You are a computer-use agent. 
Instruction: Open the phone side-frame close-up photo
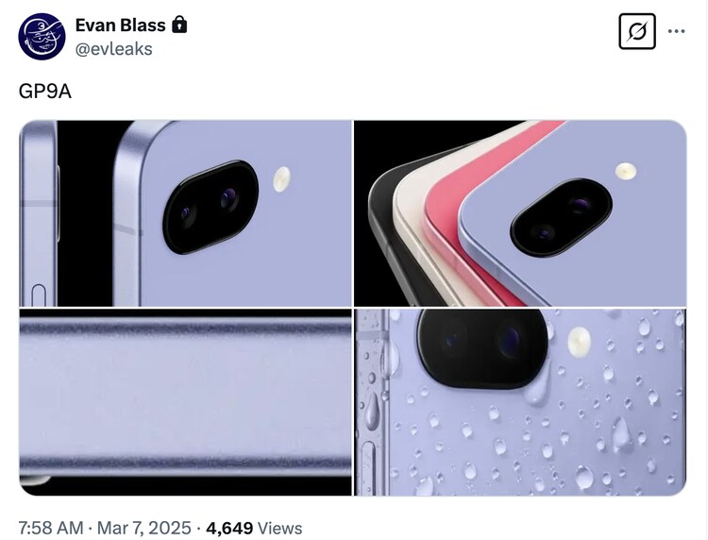coord(185,402)
